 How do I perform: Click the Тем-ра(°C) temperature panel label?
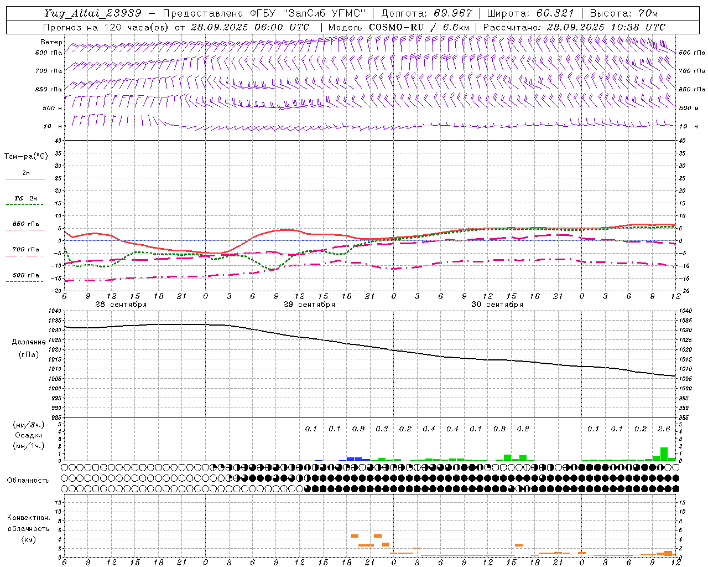click(26, 157)
